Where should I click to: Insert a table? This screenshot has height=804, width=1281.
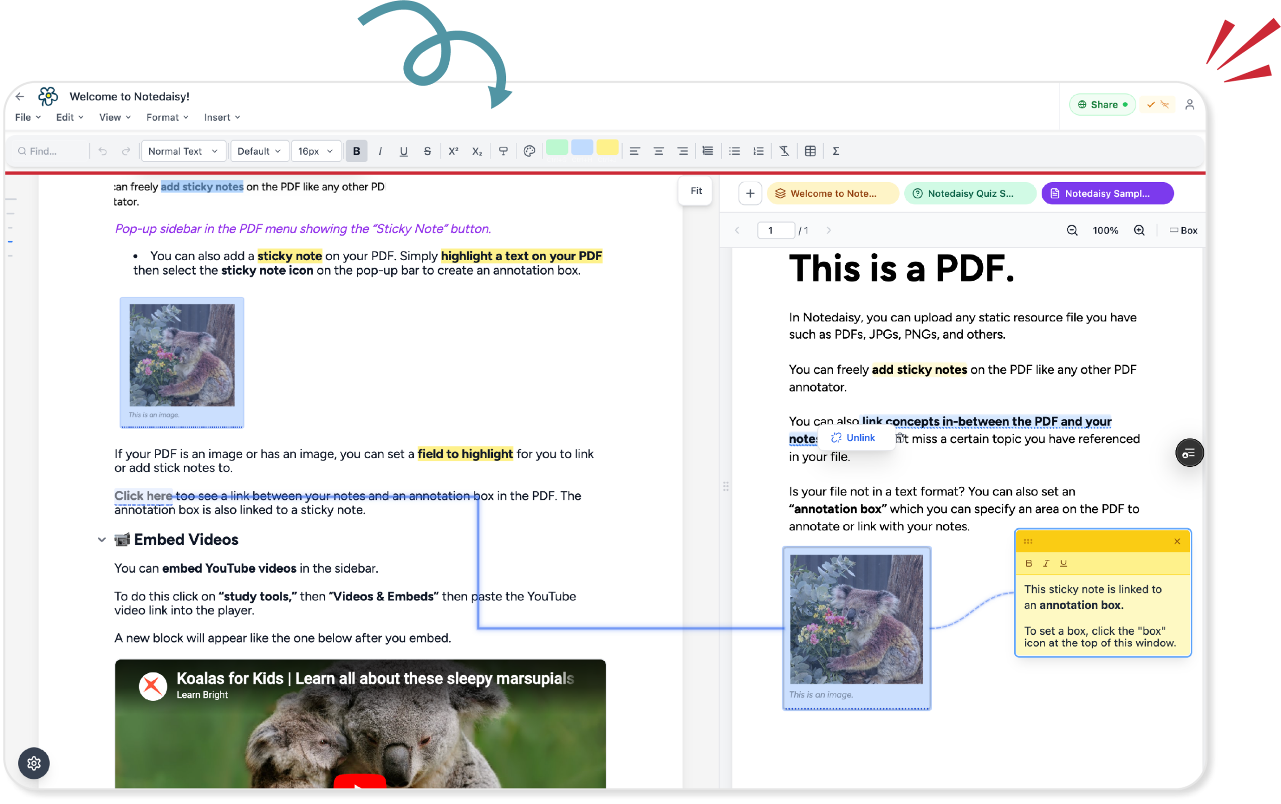(811, 151)
